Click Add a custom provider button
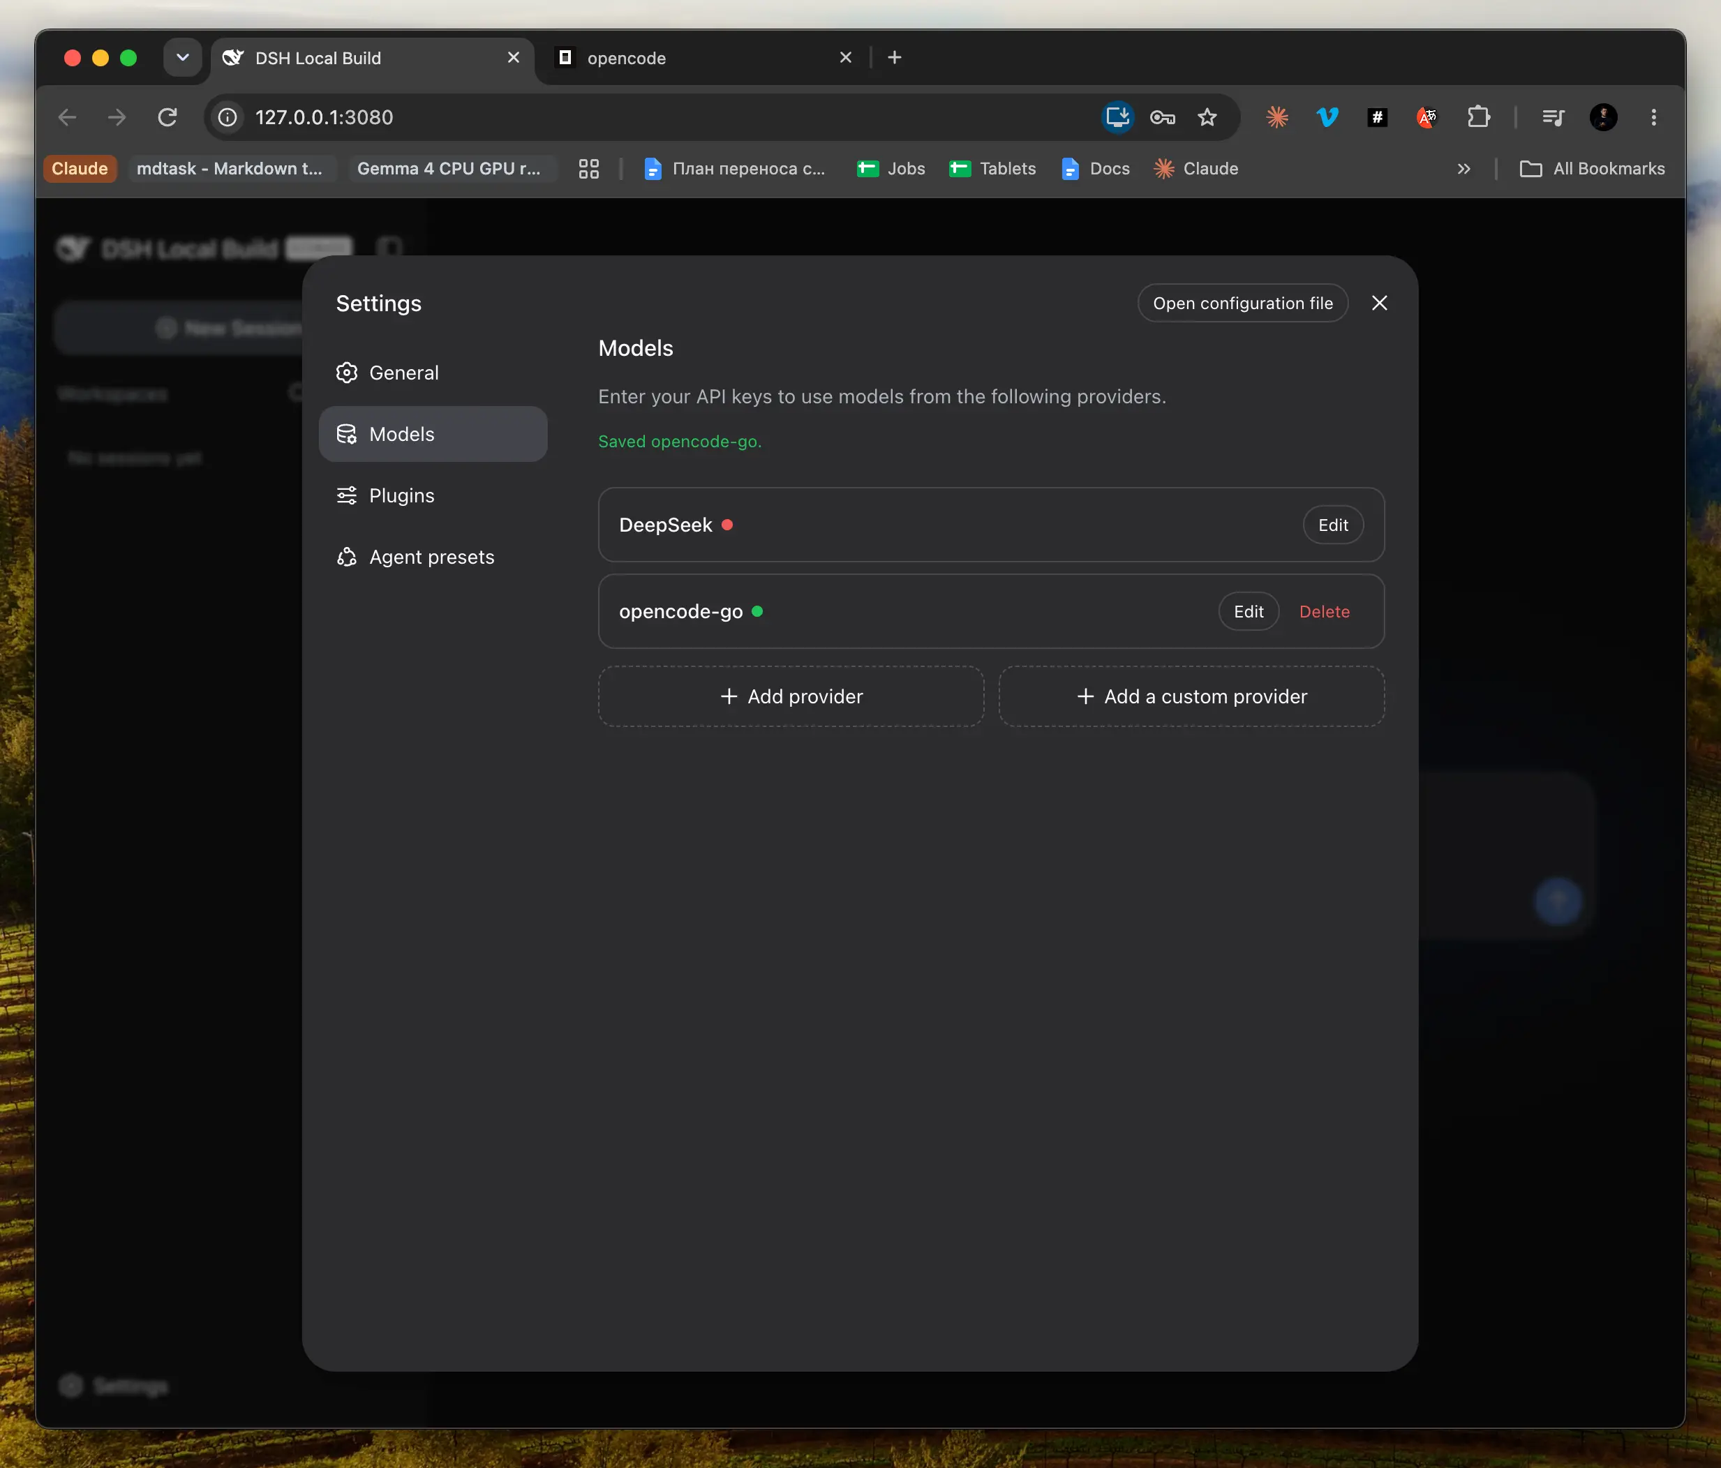The image size is (1721, 1468). click(x=1191, y=696)
